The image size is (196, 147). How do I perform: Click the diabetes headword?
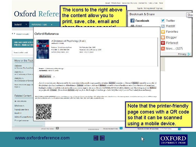pyautogui.click(x=45, y=76)
